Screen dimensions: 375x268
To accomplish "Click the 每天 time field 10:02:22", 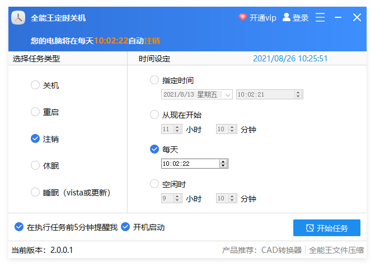I will pyautogui.click(x=189, y=164).
